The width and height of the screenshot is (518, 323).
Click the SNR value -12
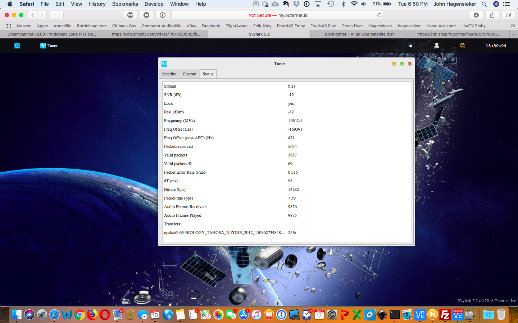pos(291,95)
